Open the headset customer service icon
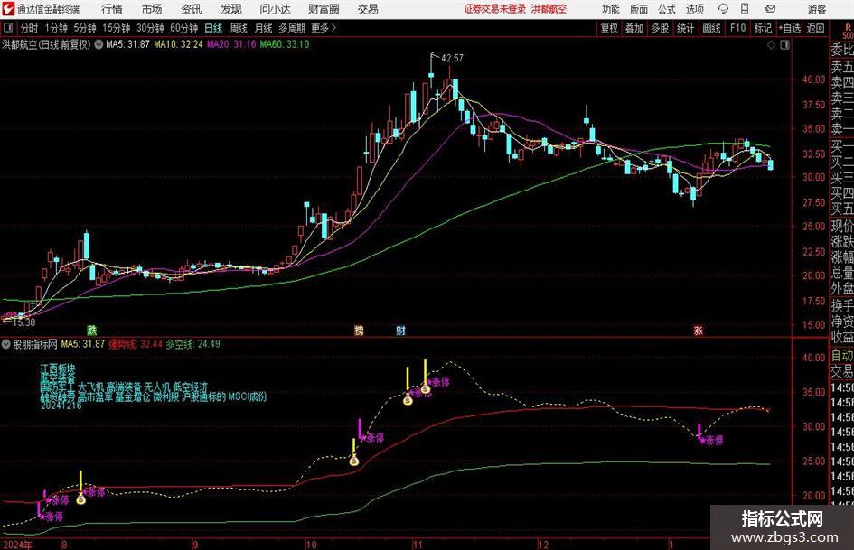Screen dimensions: 854x550 pos(723,9)
